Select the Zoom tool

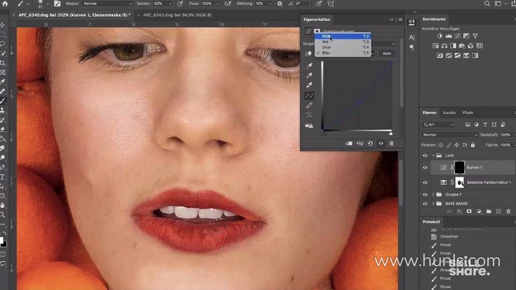(3, 215)
